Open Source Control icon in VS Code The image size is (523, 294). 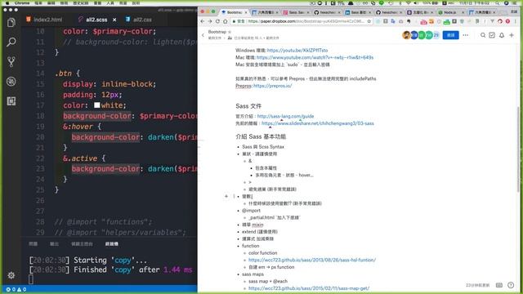coord(11,62)
